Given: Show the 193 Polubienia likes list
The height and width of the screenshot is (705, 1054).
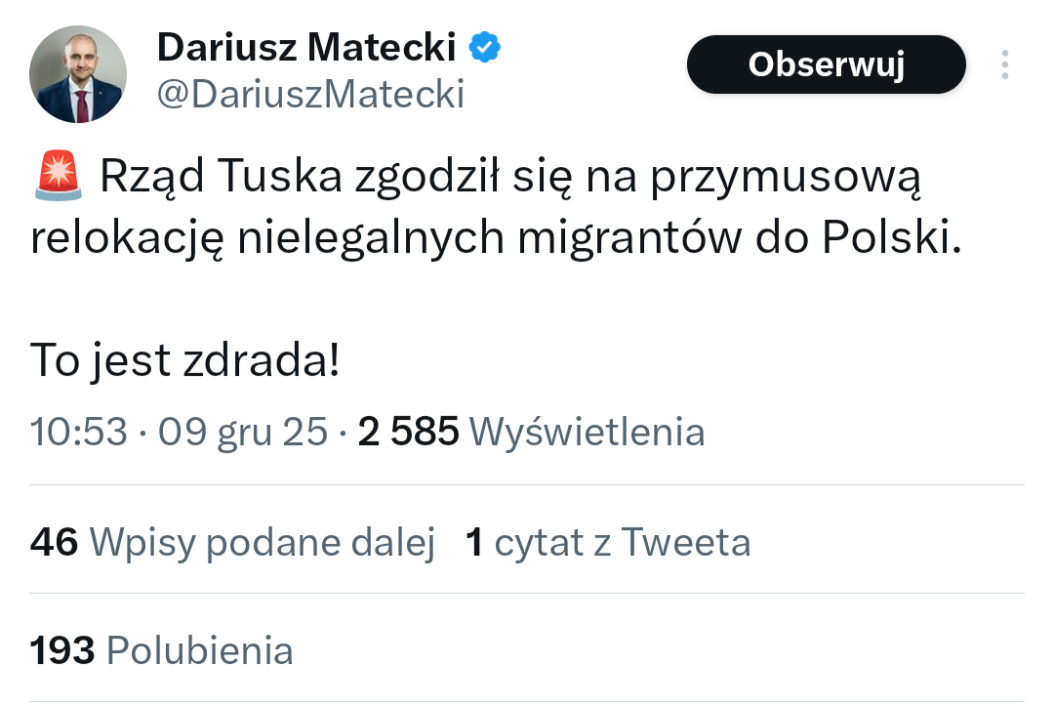Looking at the screenshot, I should (161, 649).
